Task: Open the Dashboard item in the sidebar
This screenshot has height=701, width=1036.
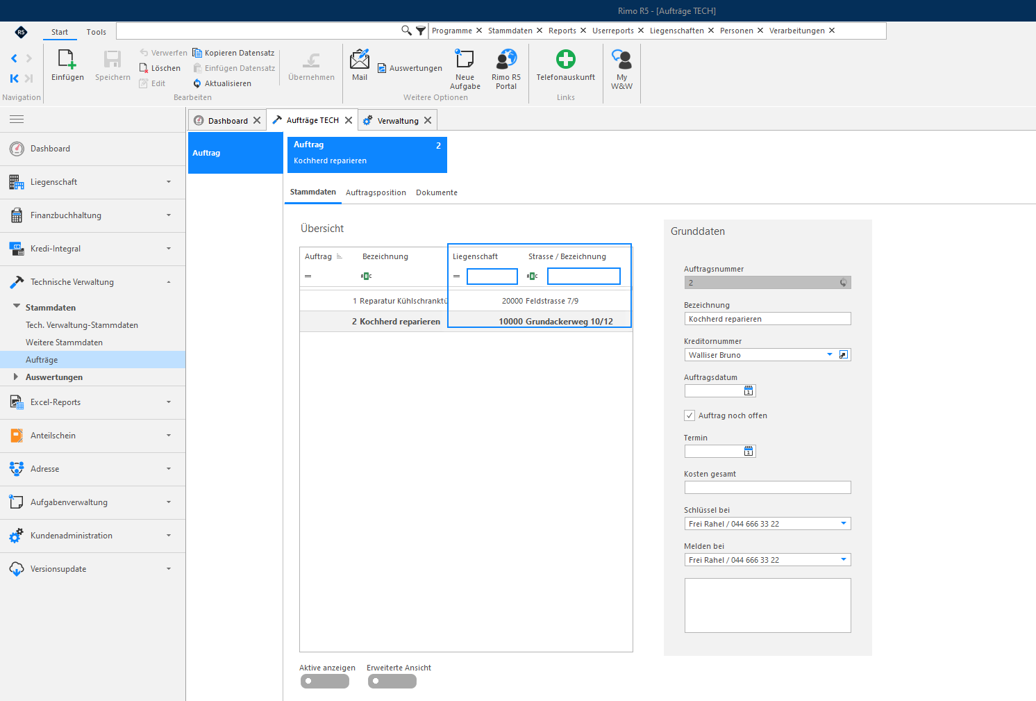Action: click(x=92, y=149)
